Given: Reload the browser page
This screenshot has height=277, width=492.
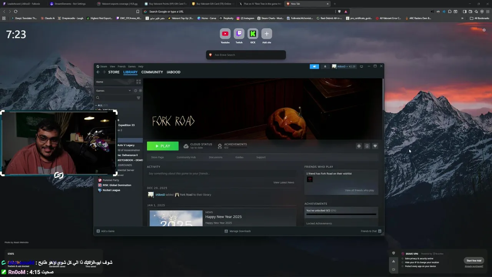Looking at the screenshot, I should pos(16,12).
